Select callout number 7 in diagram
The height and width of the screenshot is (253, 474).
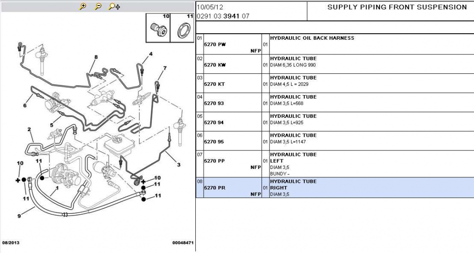pos(165,68)
